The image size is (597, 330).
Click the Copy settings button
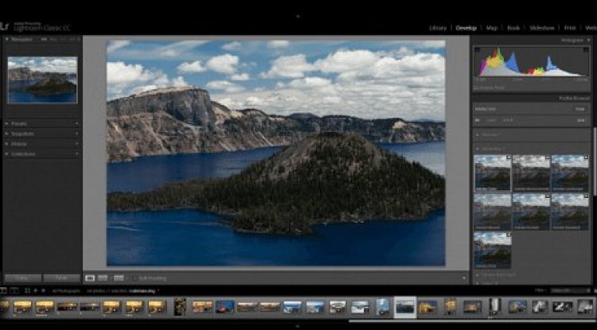click(23, 278)
